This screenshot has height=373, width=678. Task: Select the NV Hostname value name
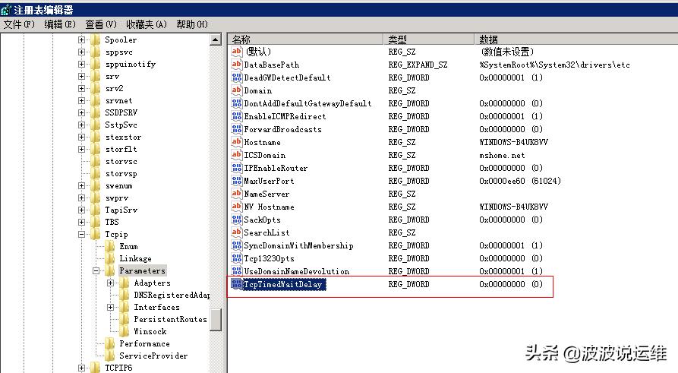(x=269, y=207)
